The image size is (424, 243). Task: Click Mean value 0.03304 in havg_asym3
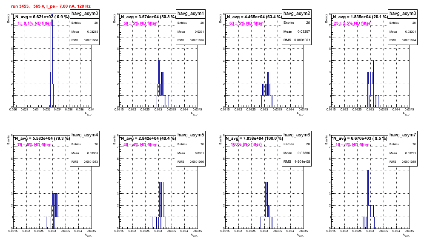click(x=410, y=32)
